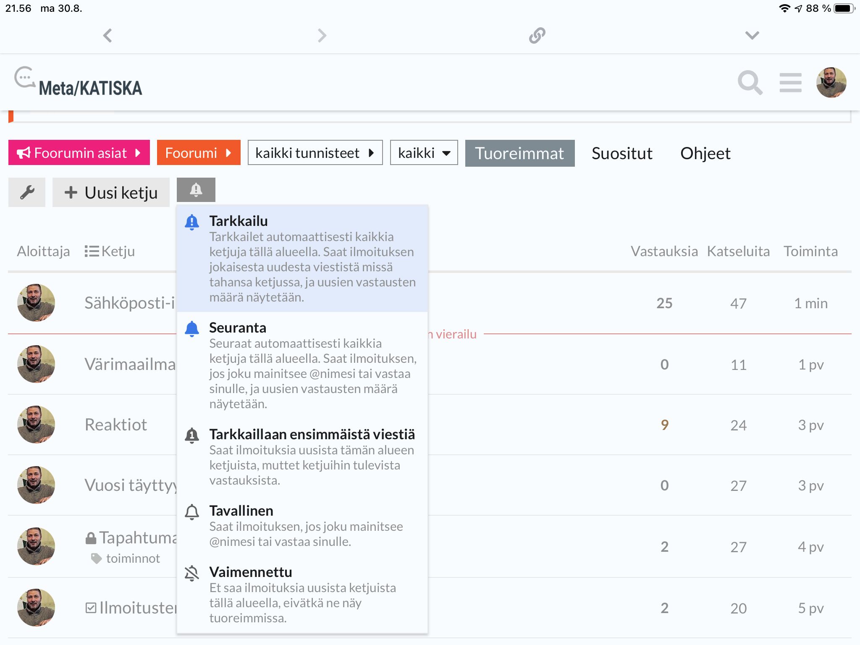Open the Reaktiot topic
860x645 pixels.
(116, 425)
